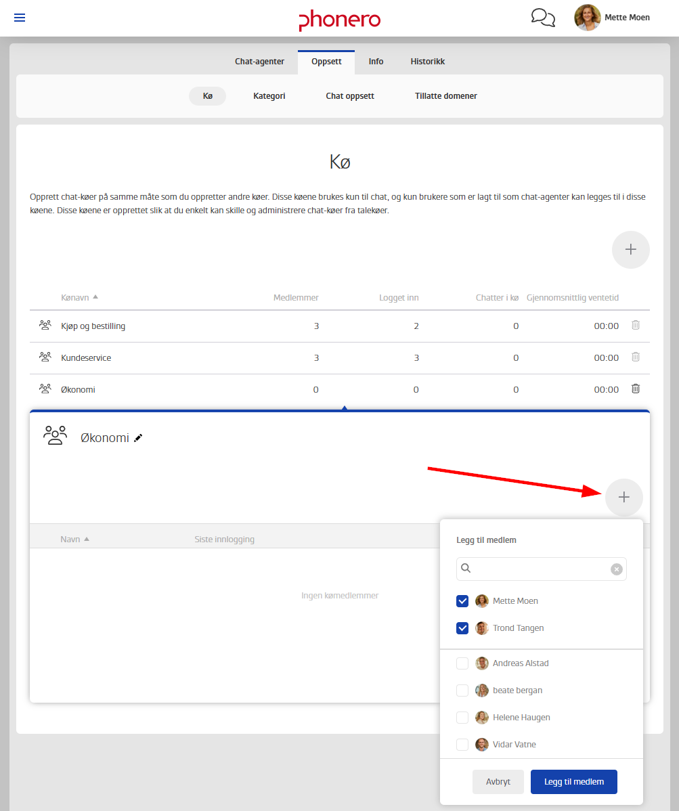Open Tillatte domener sub-tab
679x811 pixels.
click(x=445, y=95)
